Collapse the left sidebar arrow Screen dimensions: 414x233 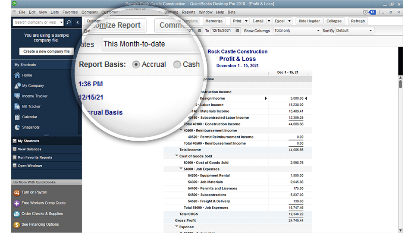[x=77, y=22]
